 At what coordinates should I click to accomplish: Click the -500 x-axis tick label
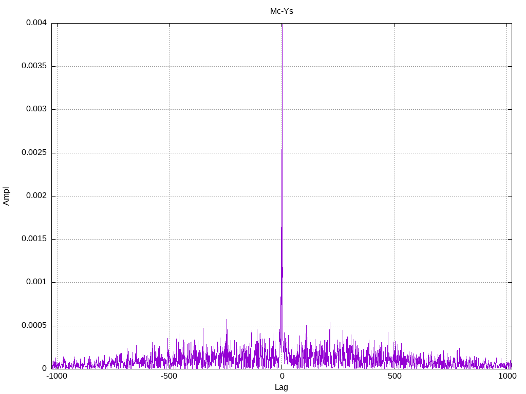pyautogui.click(x=168, y=376)
